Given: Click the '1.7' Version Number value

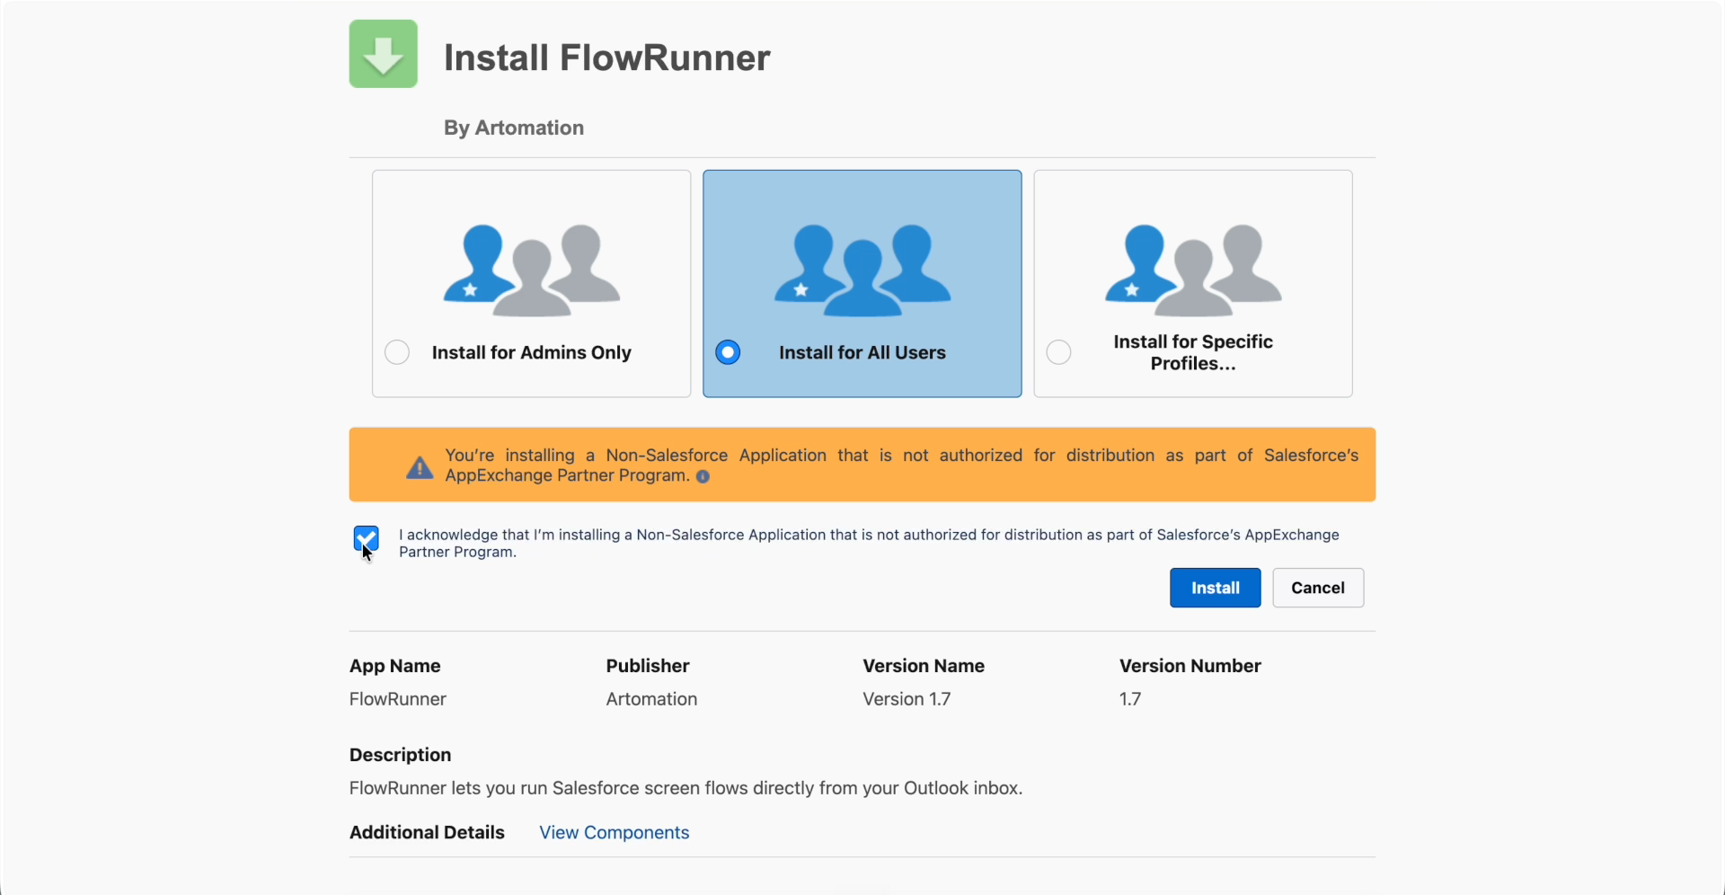Looking at the screenshot, I should (1130, 699).
